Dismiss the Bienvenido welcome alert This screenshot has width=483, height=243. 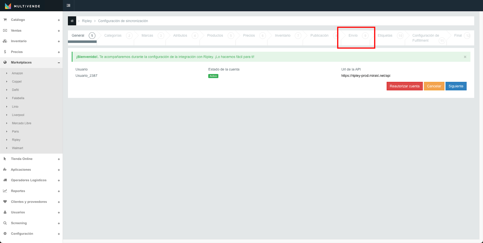click(465, 57)
